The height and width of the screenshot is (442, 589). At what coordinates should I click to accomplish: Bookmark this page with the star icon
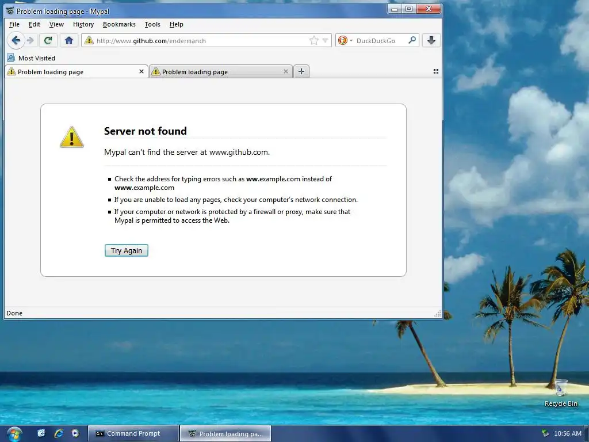pos(313,41)
